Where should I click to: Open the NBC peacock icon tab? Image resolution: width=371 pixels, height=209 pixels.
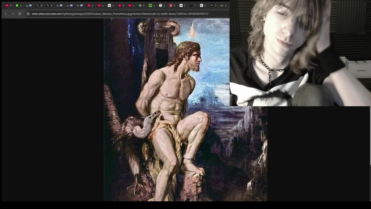223,6
